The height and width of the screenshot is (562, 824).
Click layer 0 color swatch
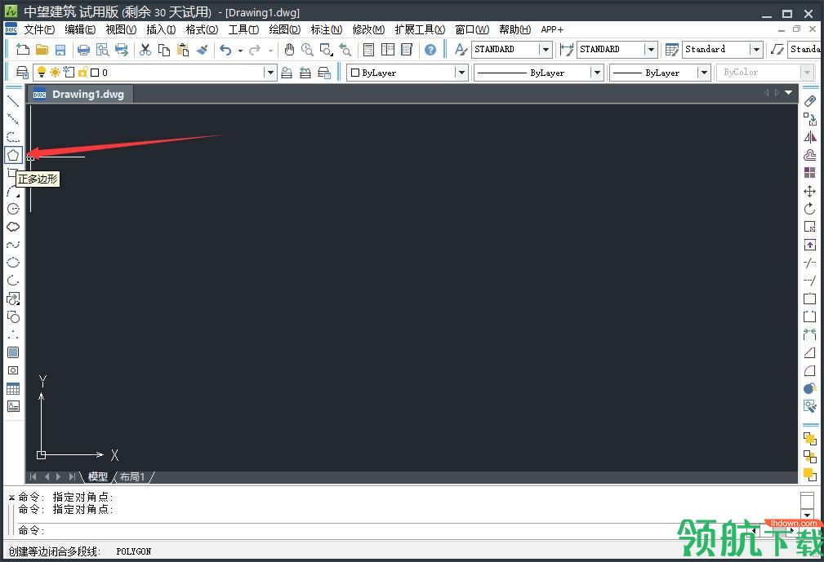point(95,73)
